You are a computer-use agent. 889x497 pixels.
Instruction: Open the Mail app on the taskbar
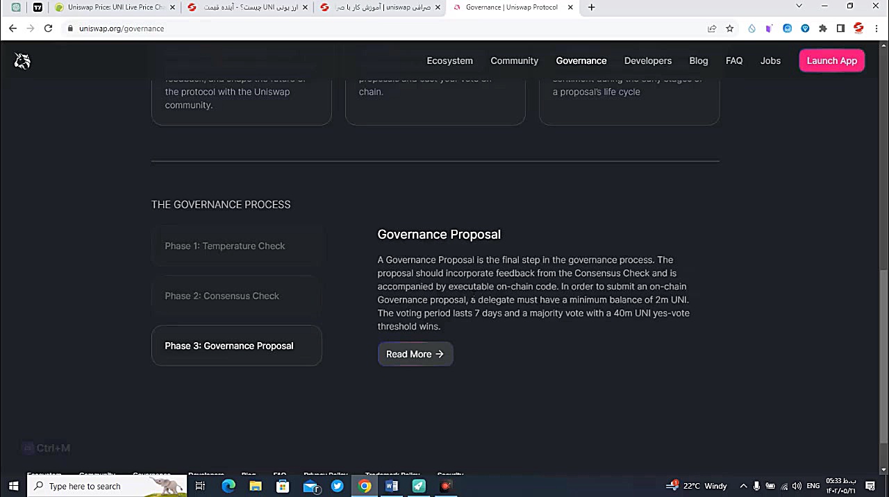pos(310,486)
